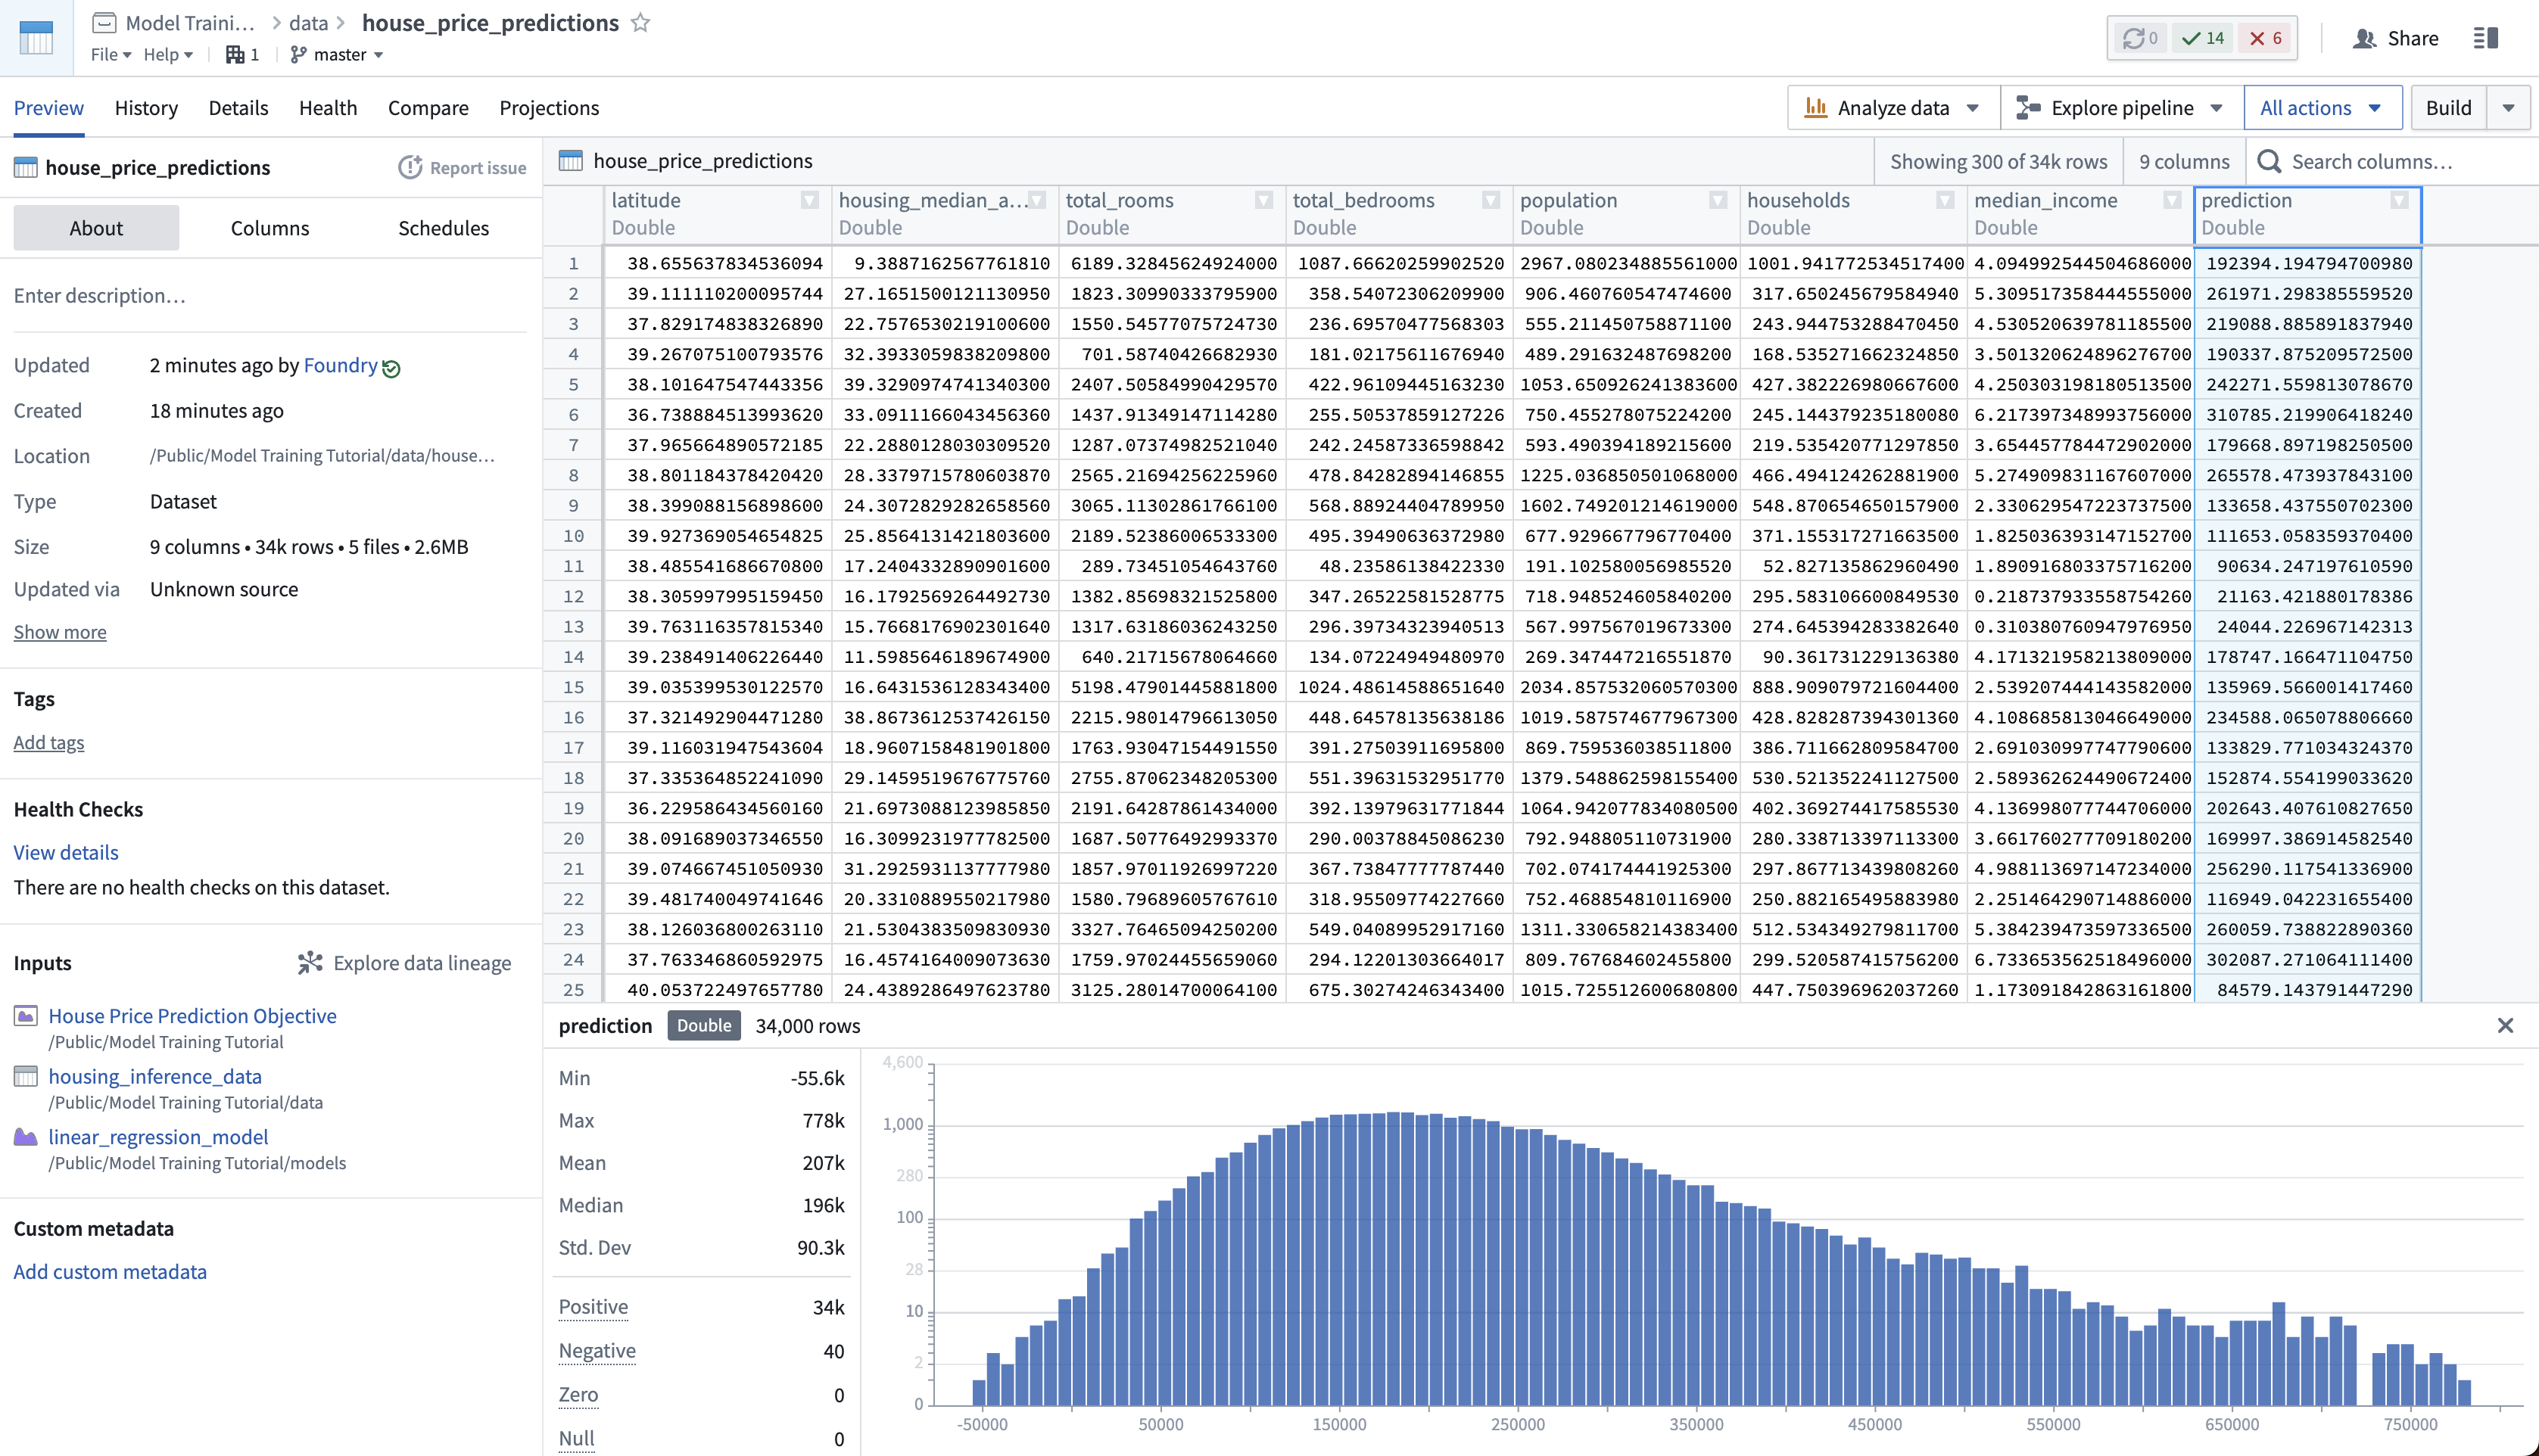This screenshot has width=2539, height=1456.
Task: Switch to the History tab
Action: (x=146, y=107)
